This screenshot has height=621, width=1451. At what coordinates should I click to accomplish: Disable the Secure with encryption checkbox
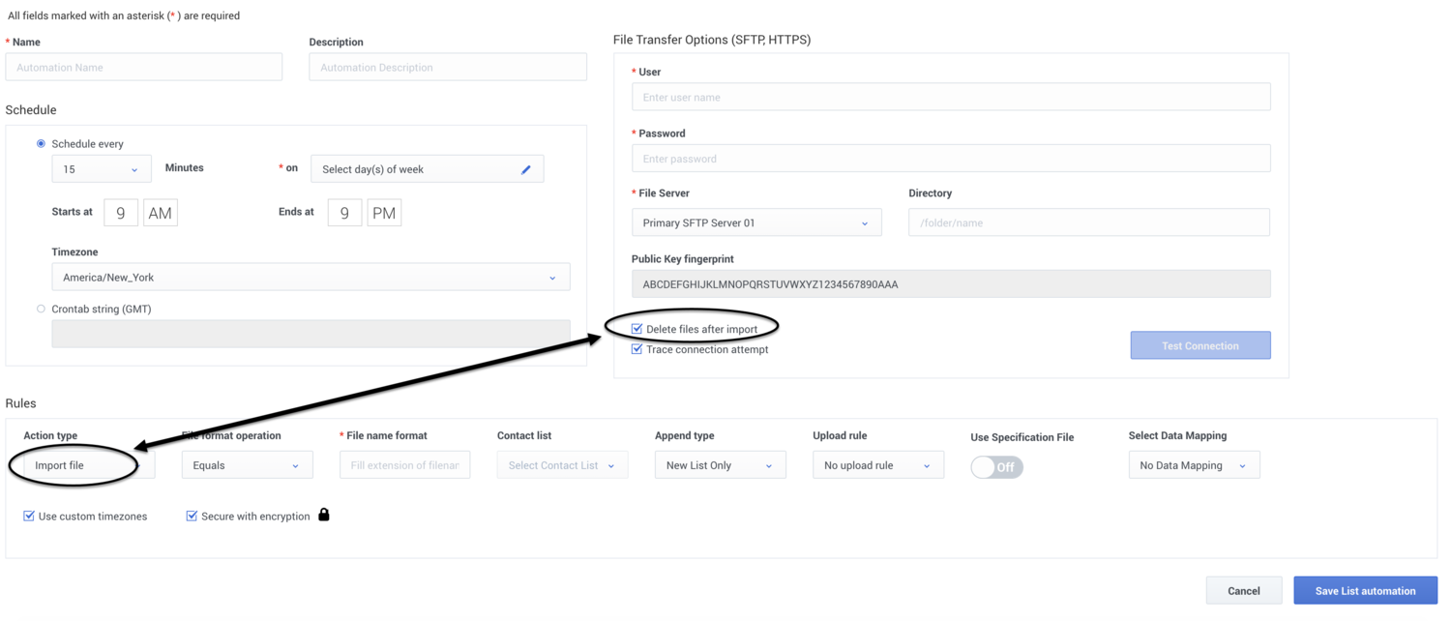(x=192, y=517)
